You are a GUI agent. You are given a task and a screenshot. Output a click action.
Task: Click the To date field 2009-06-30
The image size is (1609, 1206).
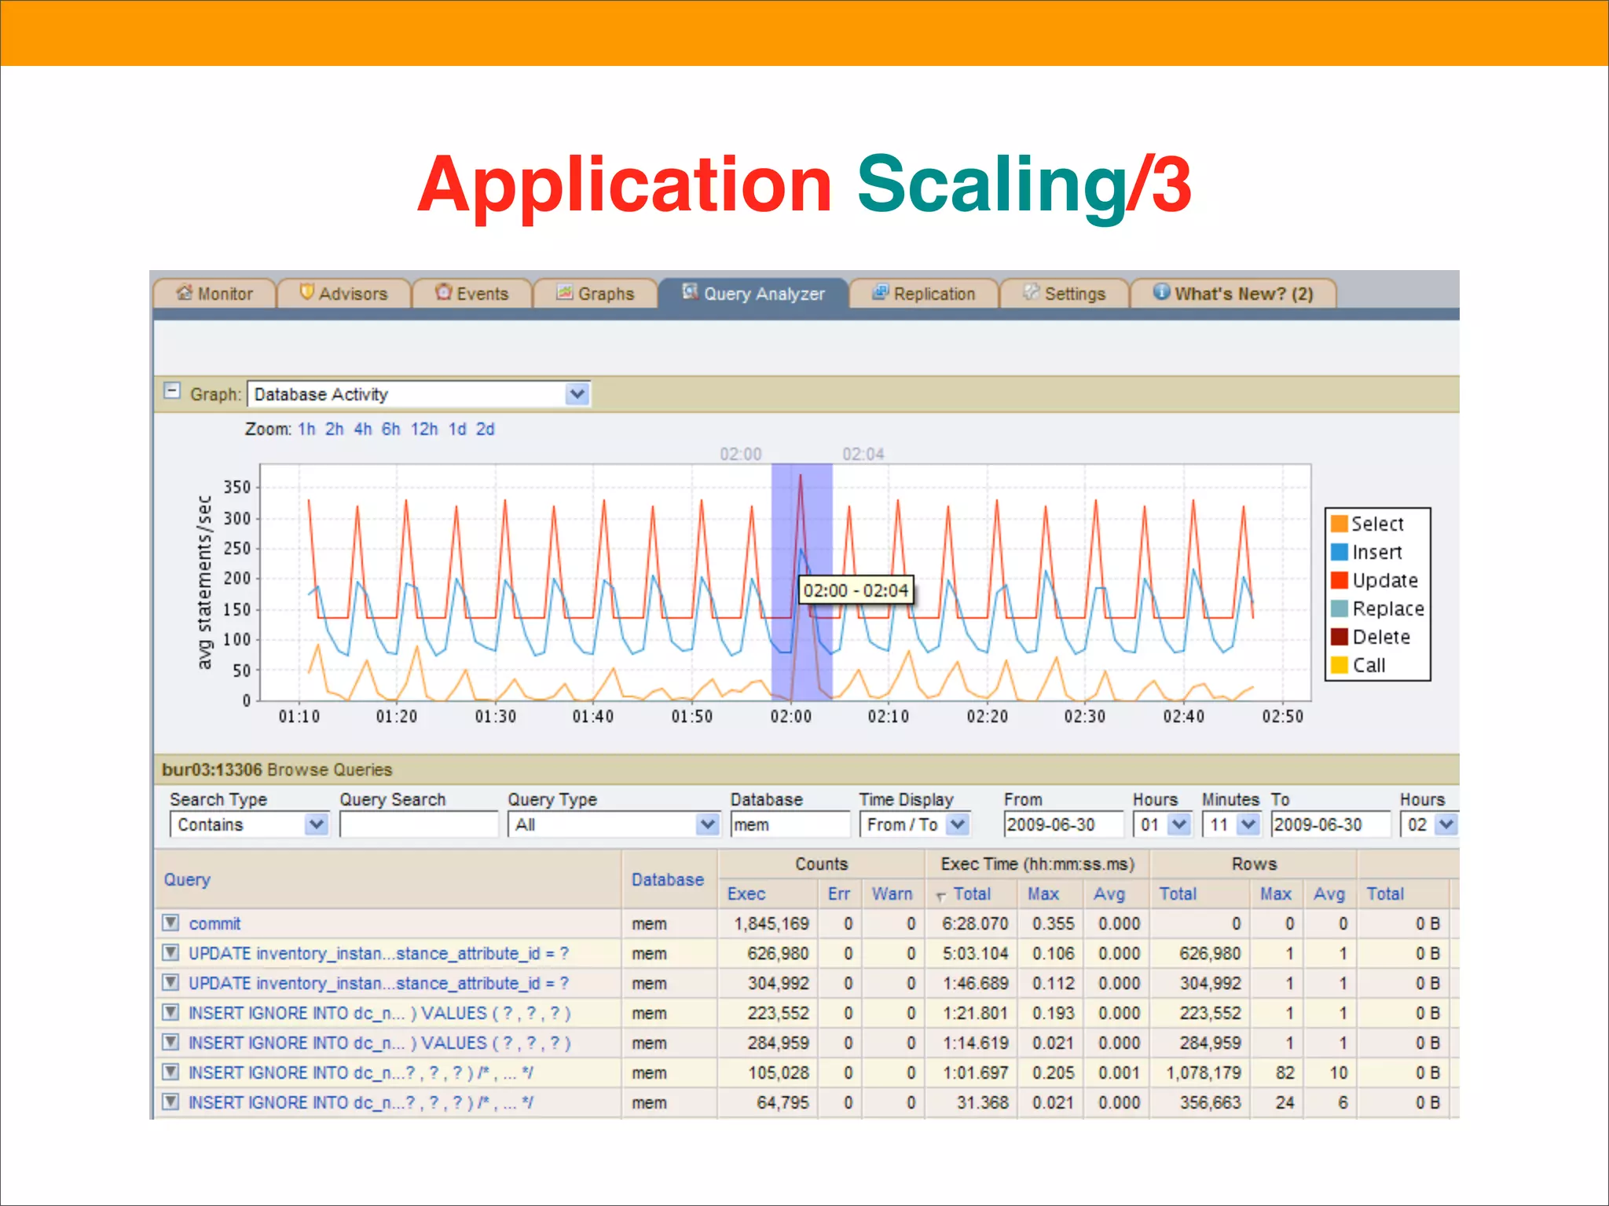click(x=1331, y=824)
